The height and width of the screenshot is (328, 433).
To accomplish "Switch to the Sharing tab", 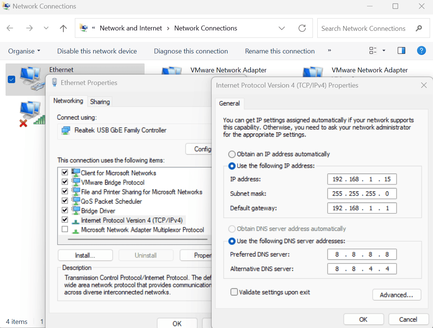I will coord(100,102).
